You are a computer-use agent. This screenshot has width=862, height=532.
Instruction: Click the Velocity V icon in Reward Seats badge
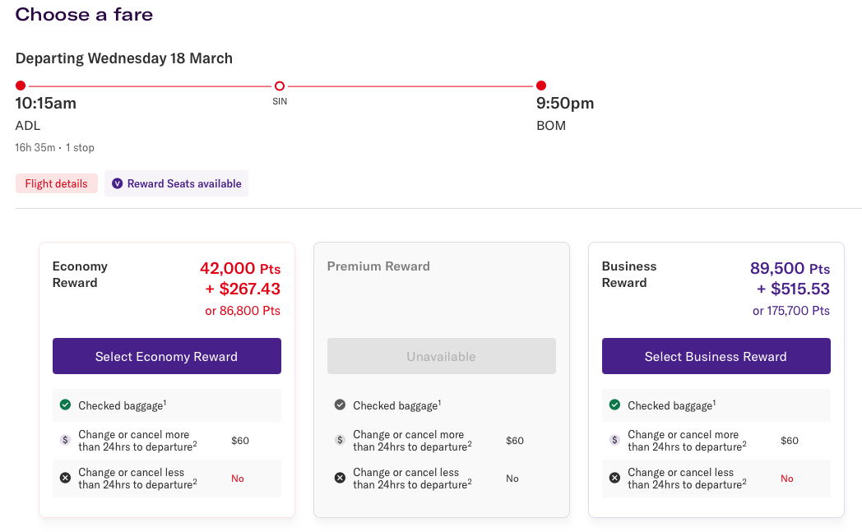click(117, 183)
